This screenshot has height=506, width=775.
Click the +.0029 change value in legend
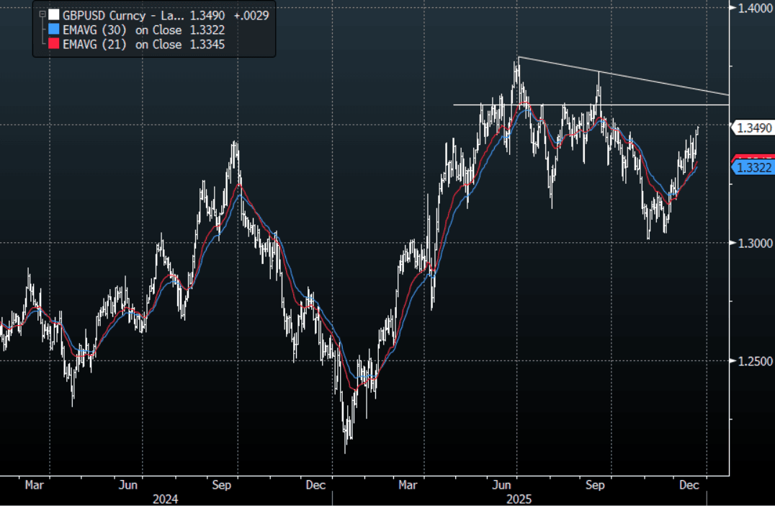(x=251, y=15)
